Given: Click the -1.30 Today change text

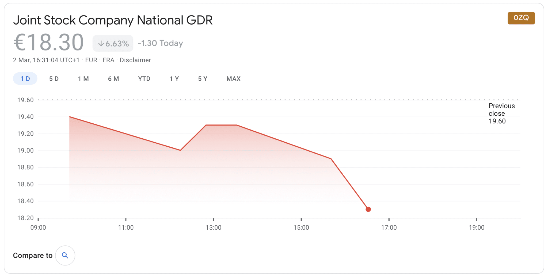Looking at the screenshot, I should click(x=160, y=43).
